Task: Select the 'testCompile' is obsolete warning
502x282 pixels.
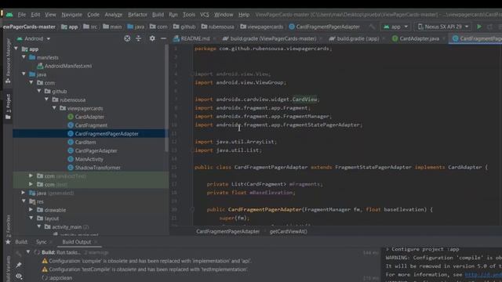Action: [144, 269]
